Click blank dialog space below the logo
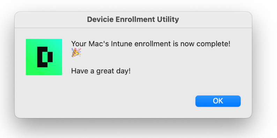 (x=44, y=94)
